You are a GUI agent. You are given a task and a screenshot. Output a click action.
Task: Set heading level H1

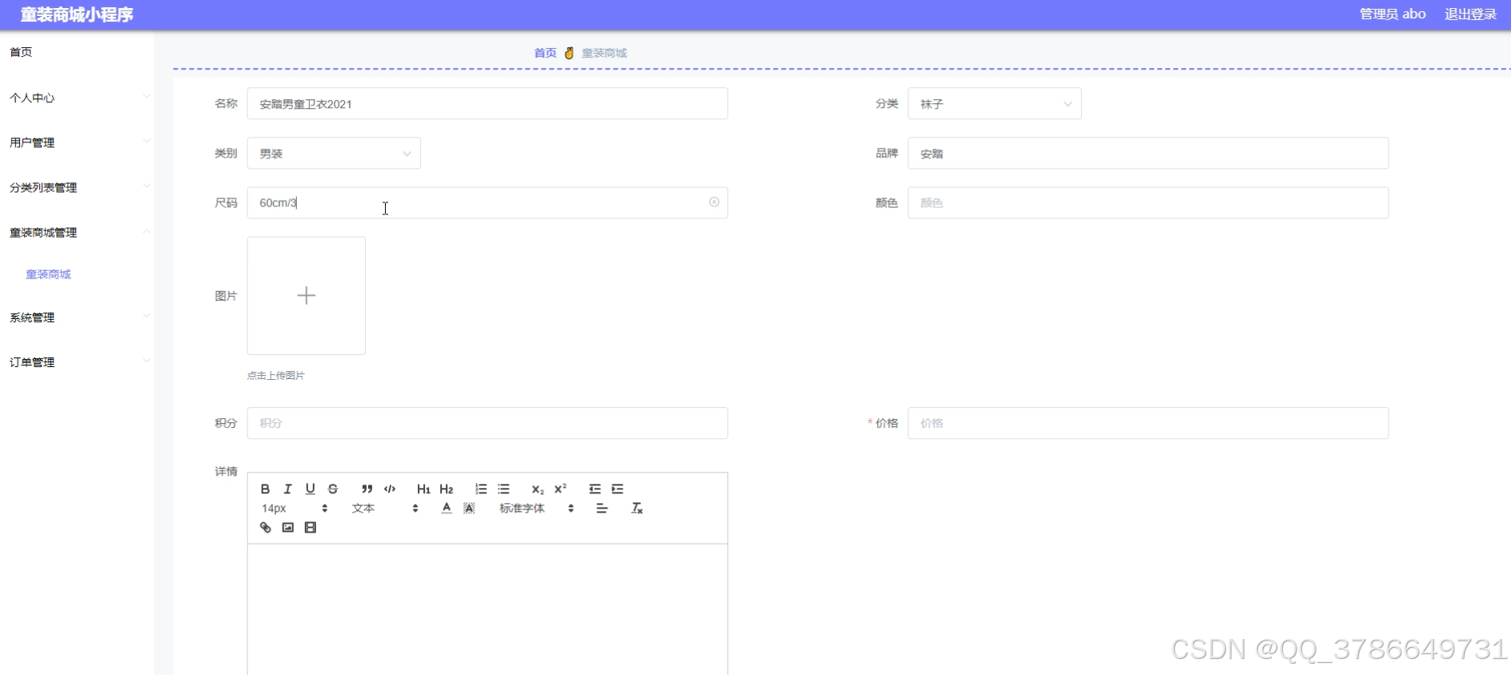coord(423,489)
